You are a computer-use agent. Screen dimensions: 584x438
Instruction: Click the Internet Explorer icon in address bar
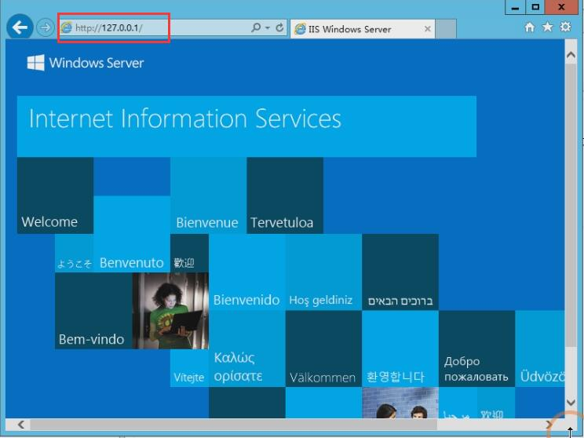tap(66, 27)
